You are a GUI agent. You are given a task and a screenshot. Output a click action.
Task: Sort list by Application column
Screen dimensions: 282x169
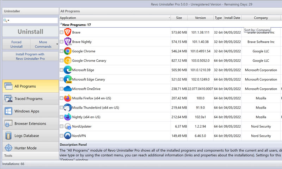115,18
